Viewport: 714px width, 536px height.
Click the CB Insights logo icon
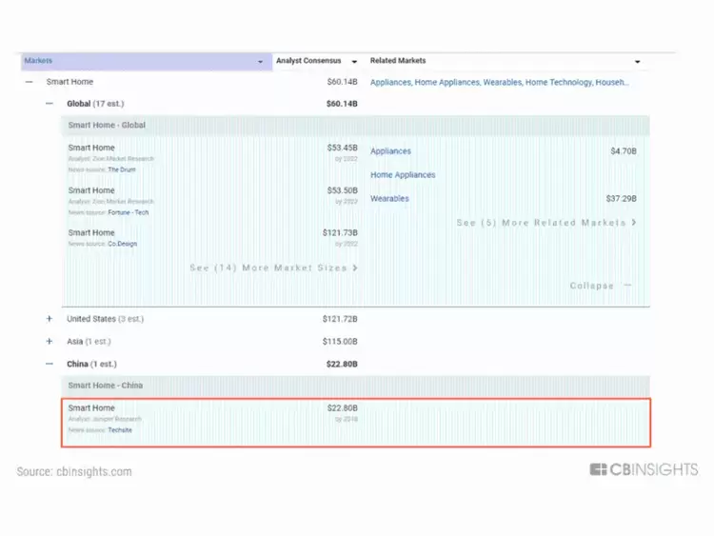598,469
